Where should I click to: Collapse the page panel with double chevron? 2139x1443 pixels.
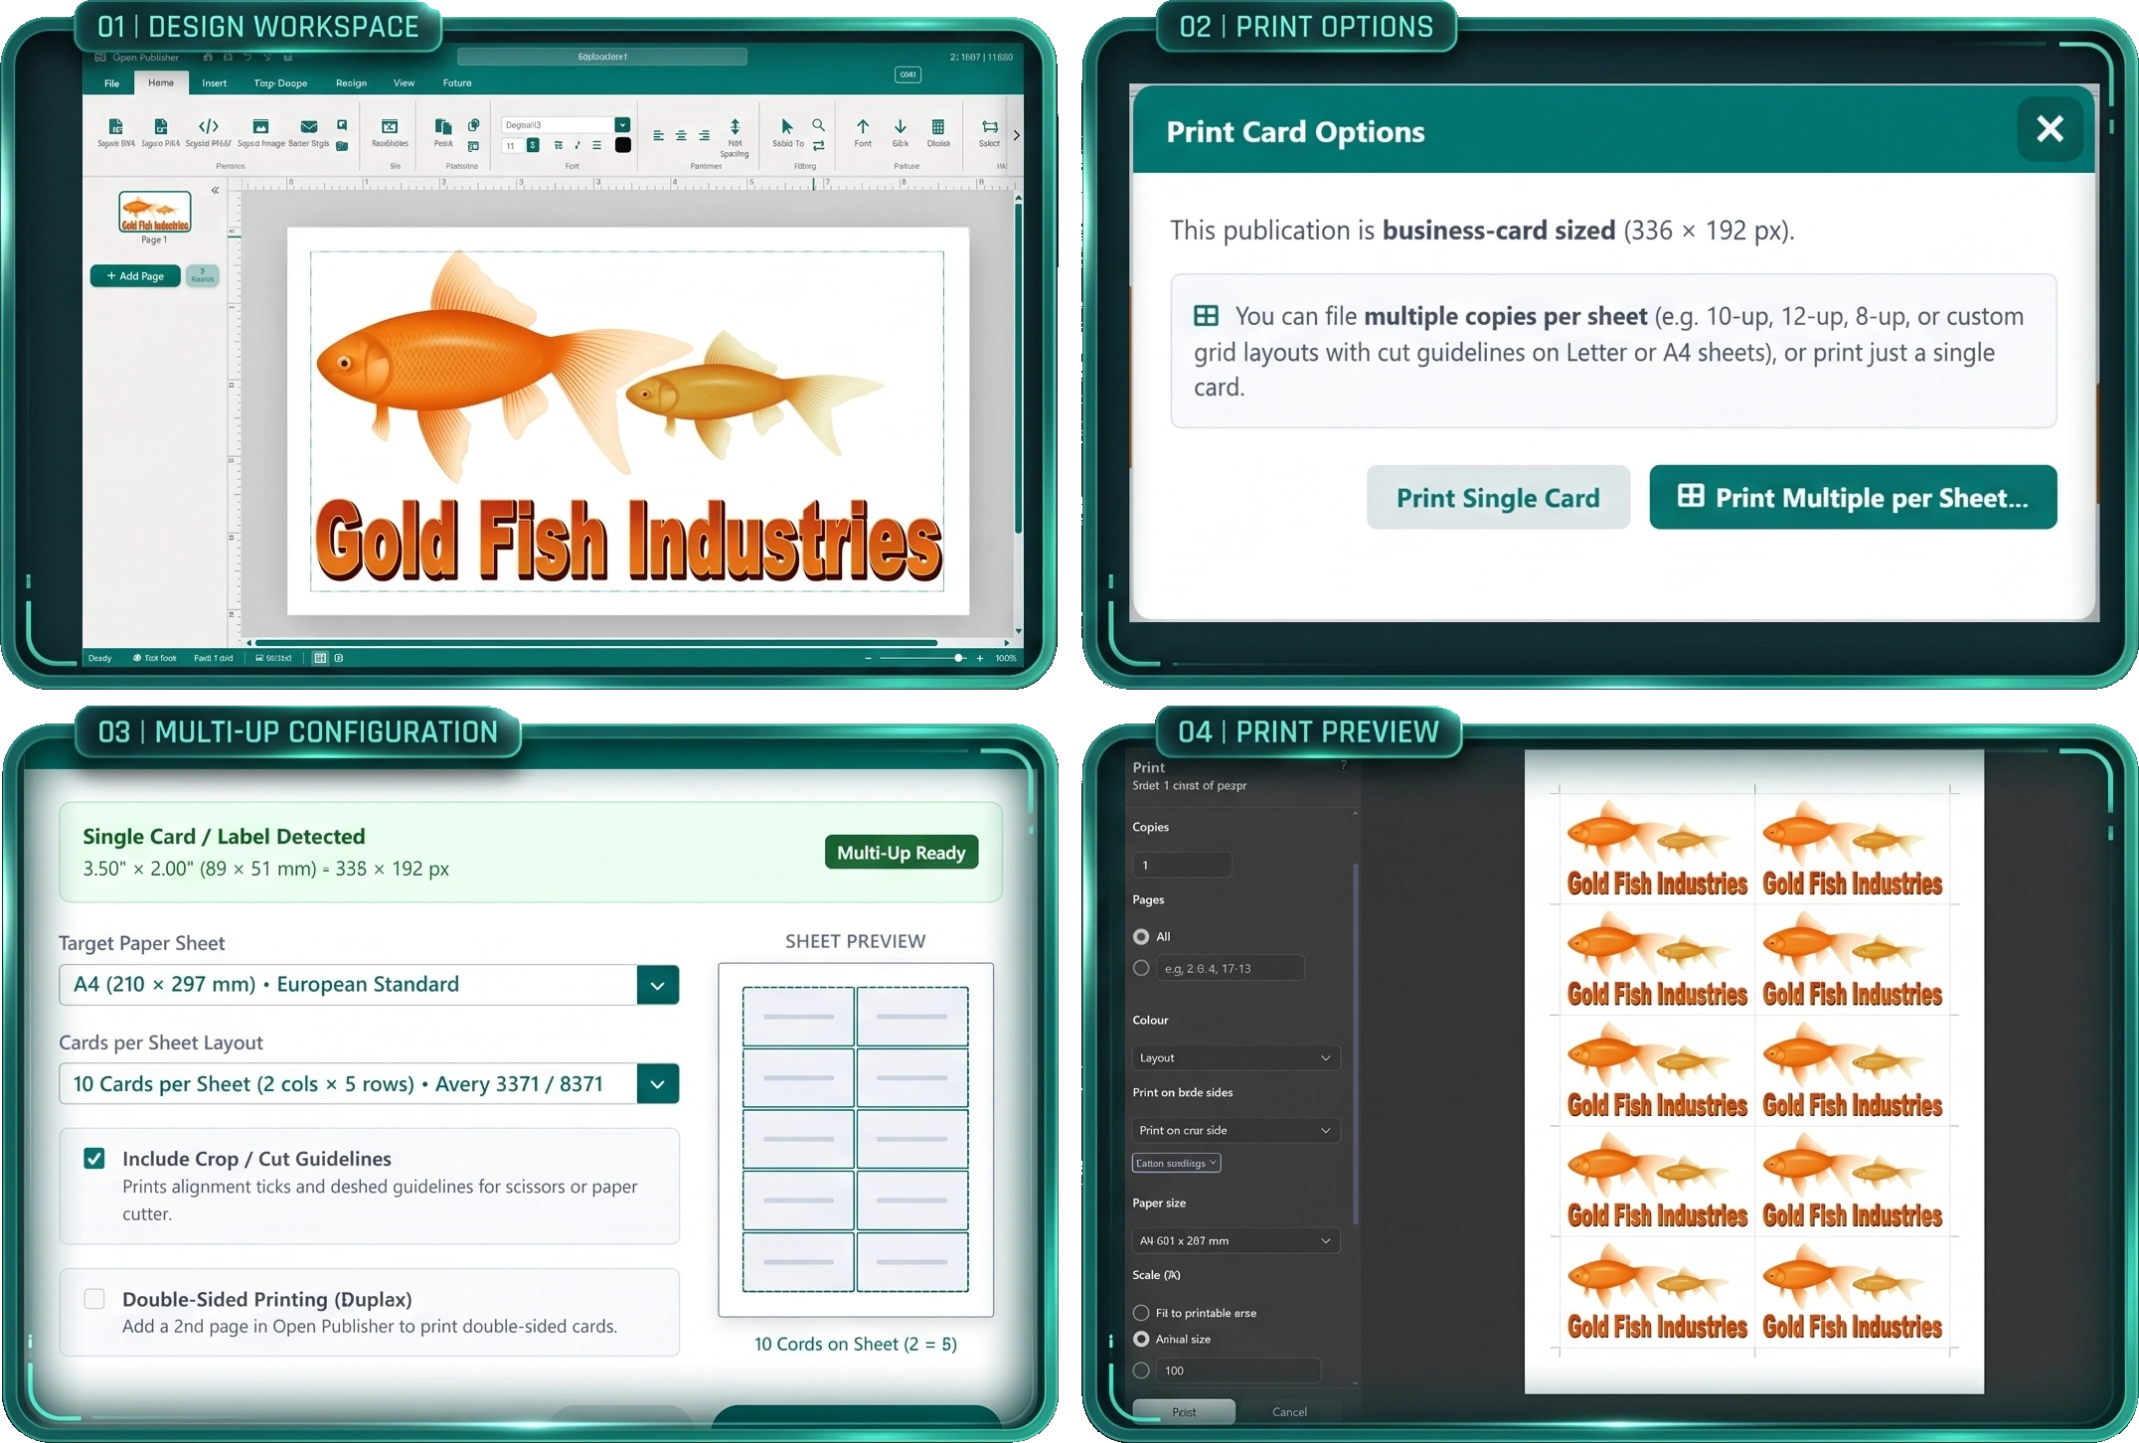(215, 190)
